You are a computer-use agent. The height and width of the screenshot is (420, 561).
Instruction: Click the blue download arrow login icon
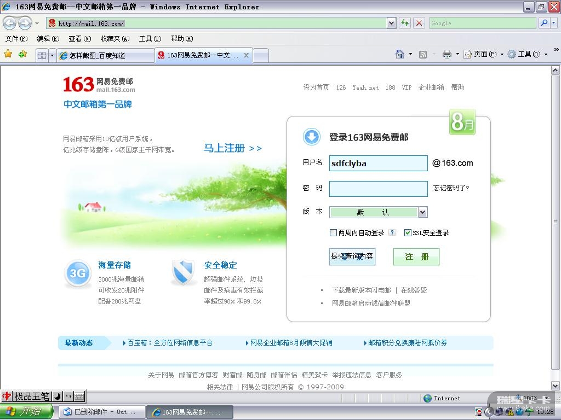312,137
